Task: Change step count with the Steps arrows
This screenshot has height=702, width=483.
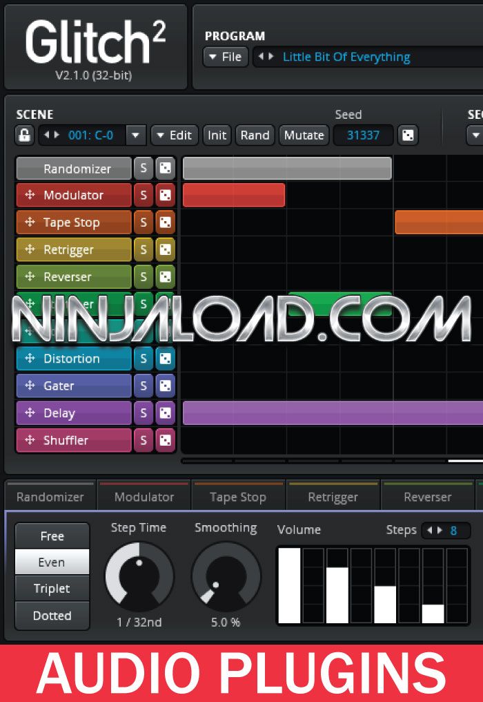Action: [x=435, y=530]
